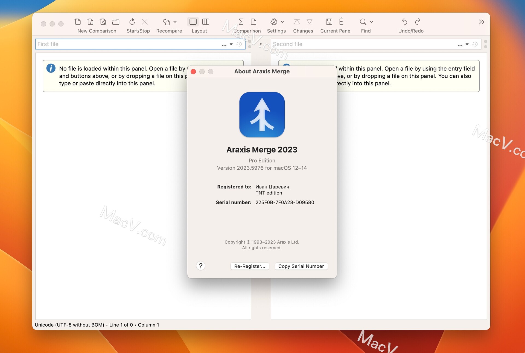Click the Find magnifier icon

[363, 22]
